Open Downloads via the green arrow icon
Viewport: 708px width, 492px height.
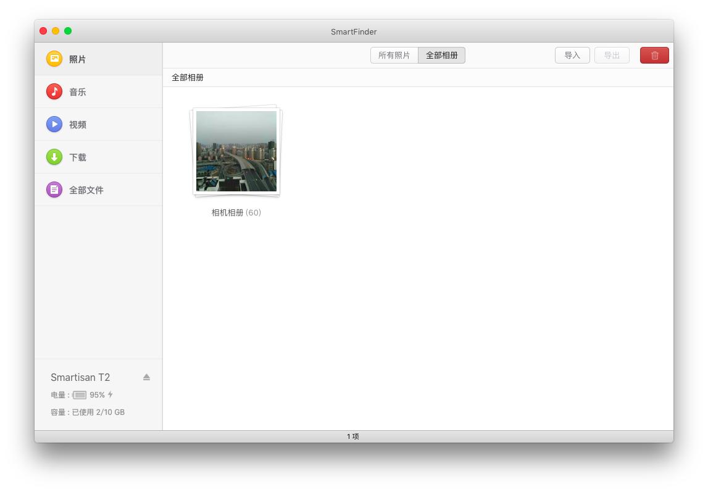[x=54, y=157]
